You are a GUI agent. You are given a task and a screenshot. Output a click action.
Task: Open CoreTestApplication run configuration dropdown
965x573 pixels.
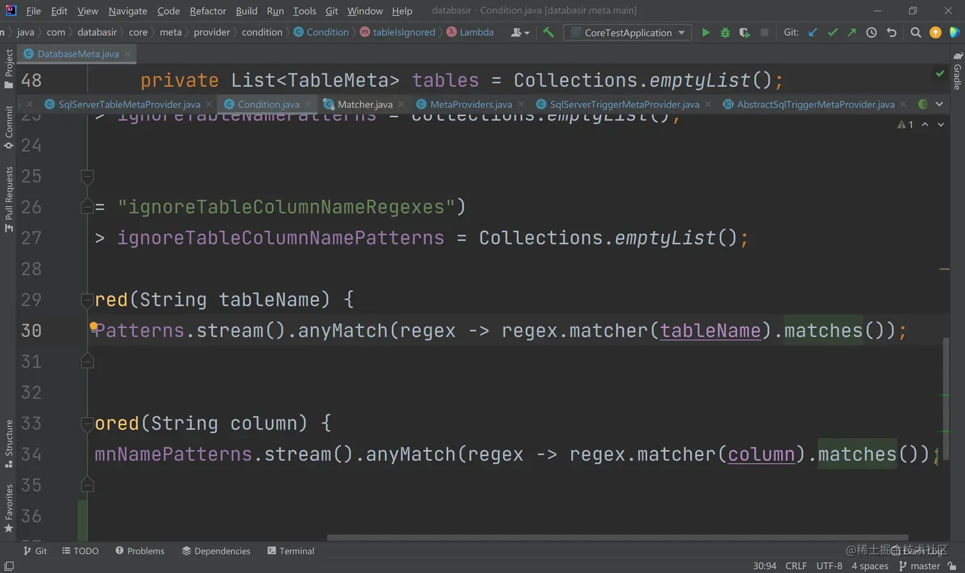point(627,33)
